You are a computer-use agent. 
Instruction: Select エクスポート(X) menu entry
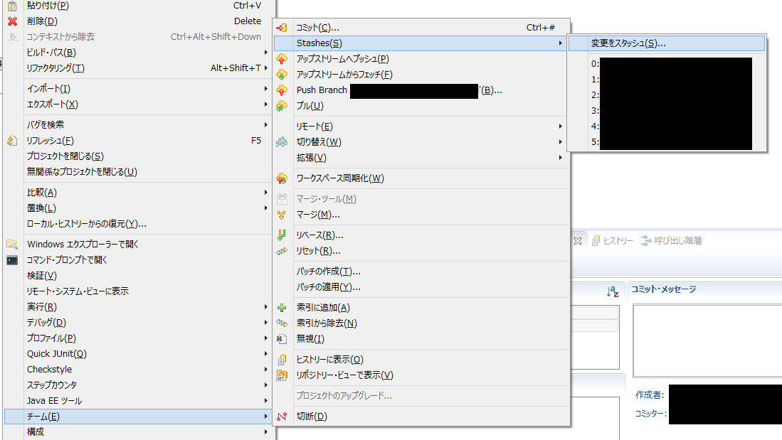(138, 104)
